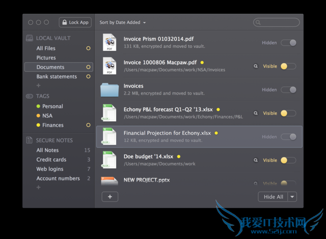Click the ring indicator beside Bank statements
Image resolution: width=326 pixels, height=239 pixels.
[x=88, y=77]
